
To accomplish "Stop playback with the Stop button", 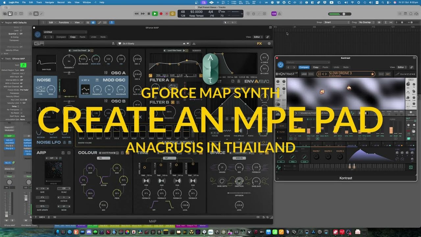I will (x=149, y=13).
